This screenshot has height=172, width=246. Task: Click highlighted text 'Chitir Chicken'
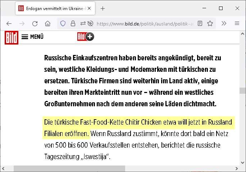tap(143, 122)
